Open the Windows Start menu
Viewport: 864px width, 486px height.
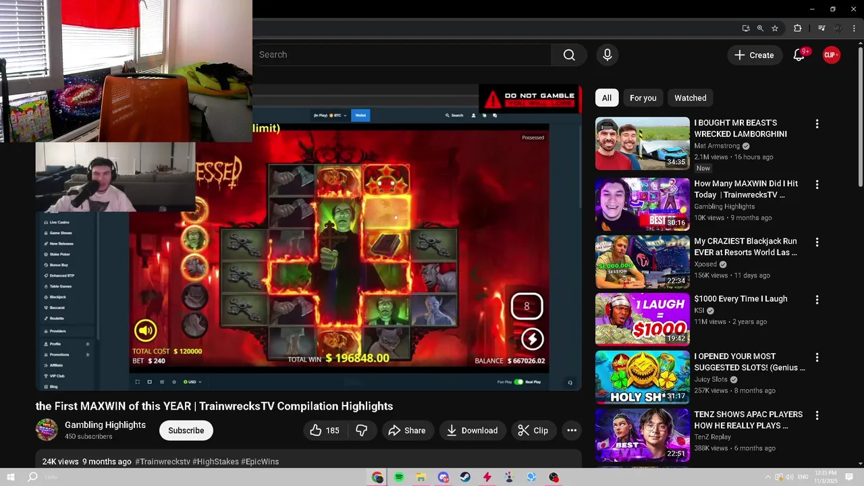10,477
